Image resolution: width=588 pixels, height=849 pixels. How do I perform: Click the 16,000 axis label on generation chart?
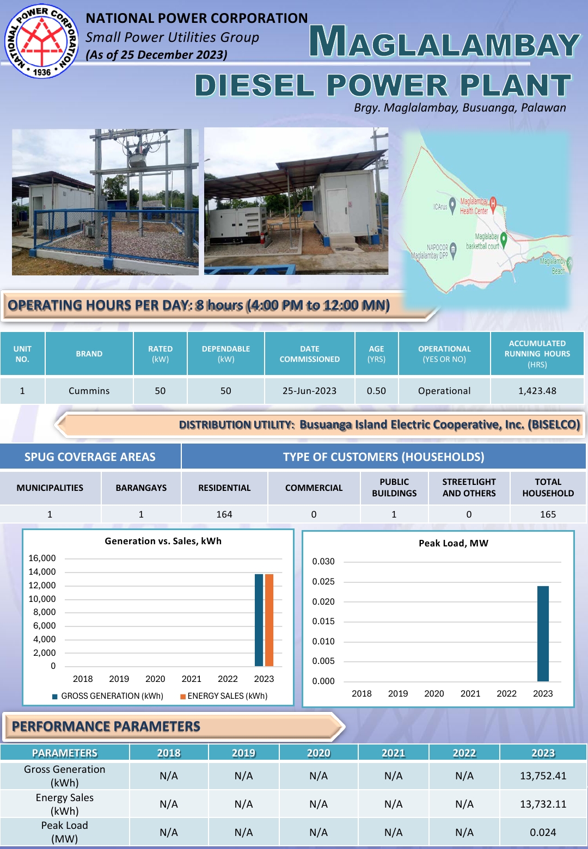click(x=42, y=558)
